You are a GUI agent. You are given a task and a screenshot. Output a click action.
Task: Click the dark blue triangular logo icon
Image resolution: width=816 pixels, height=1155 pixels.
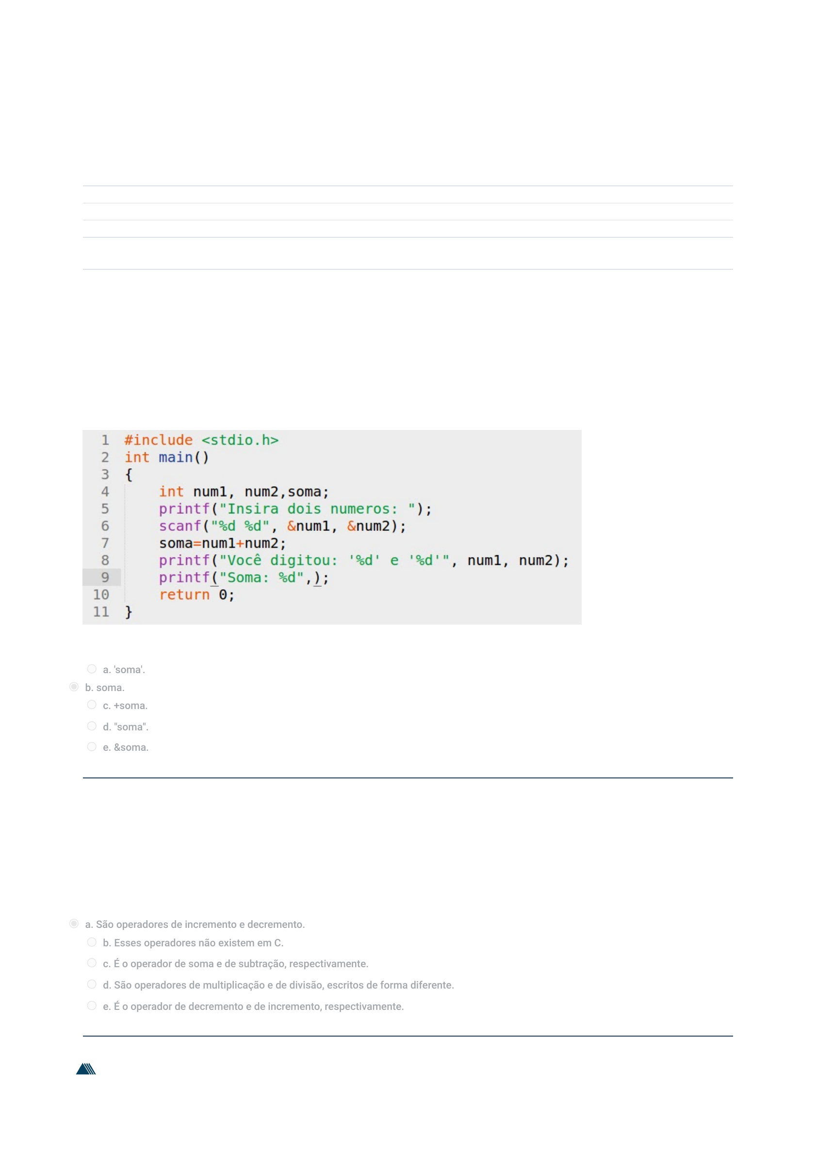(86, 1069)
